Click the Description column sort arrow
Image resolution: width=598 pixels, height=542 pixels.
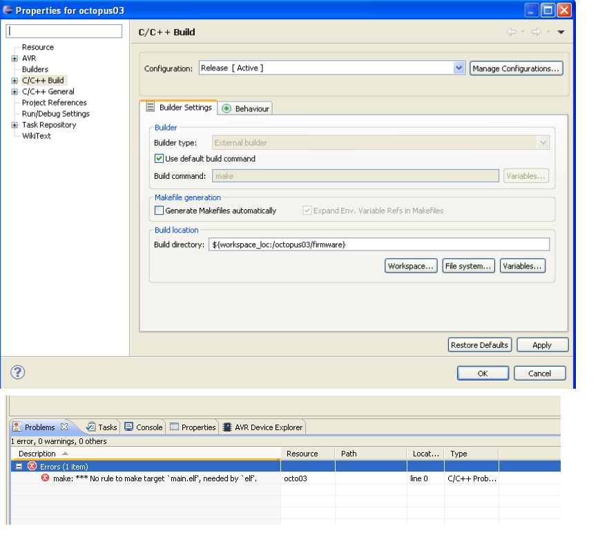[x=65, y=454]
